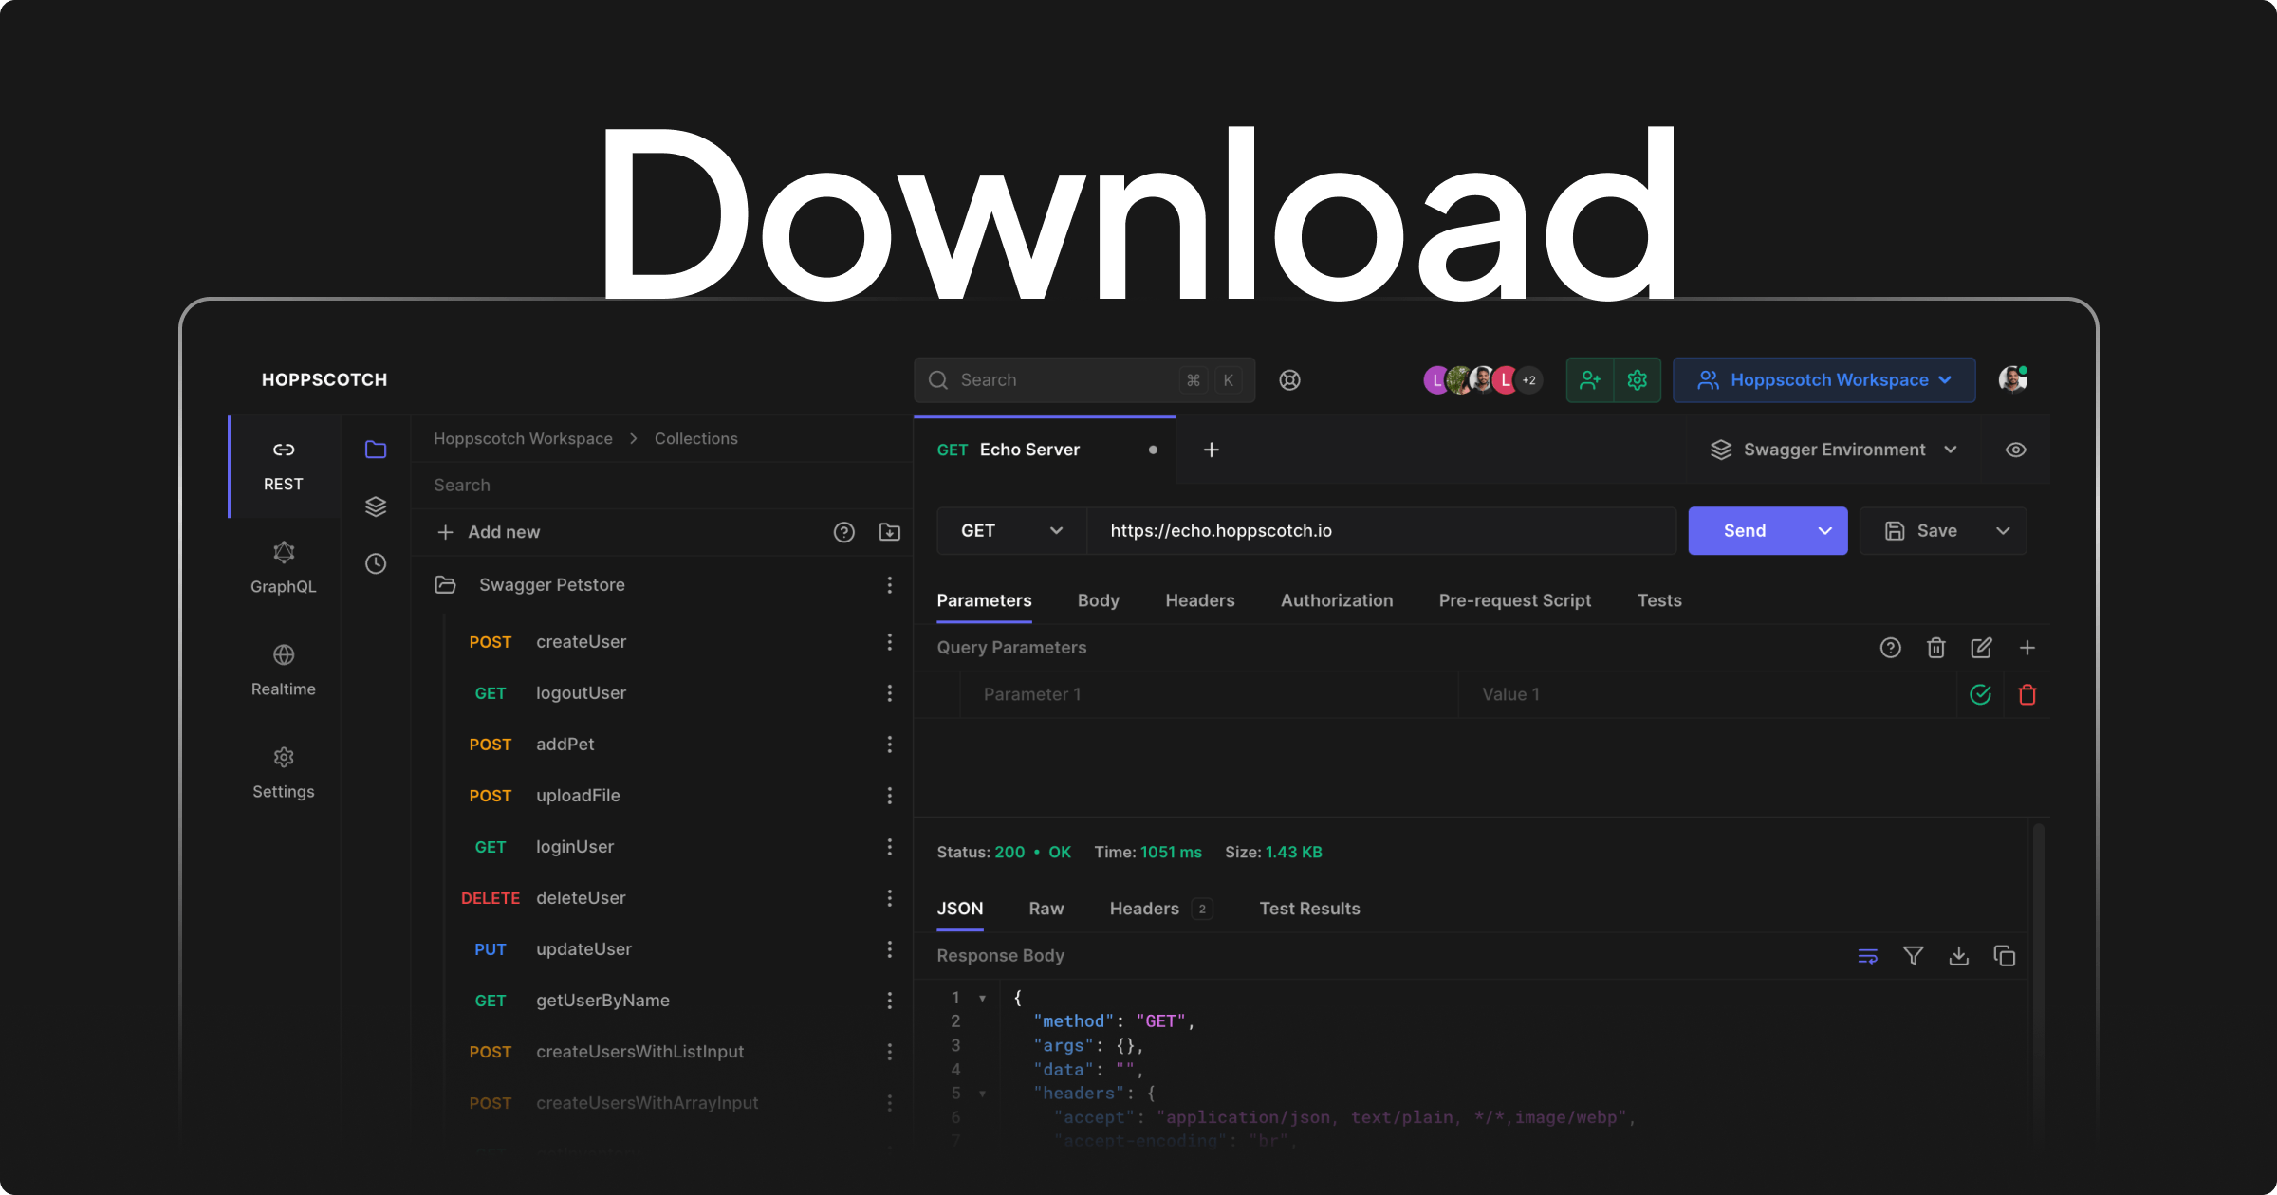This screenshot has width=2277, height=1195.
Task: Expand the Send button dropdown arrow
Action: 1823,530
